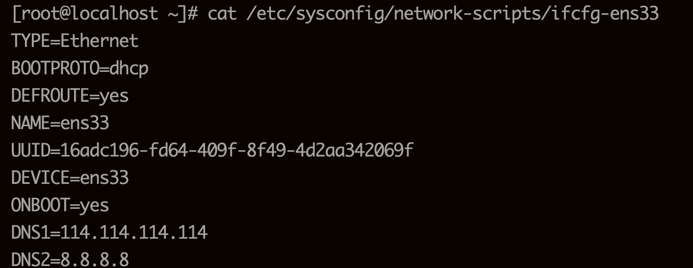Click the ONBOOT key text
The image size is (693, 268).
tap(40, 205)
